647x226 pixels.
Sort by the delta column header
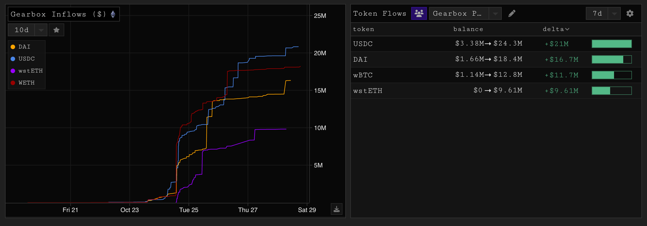coord(556,29)
